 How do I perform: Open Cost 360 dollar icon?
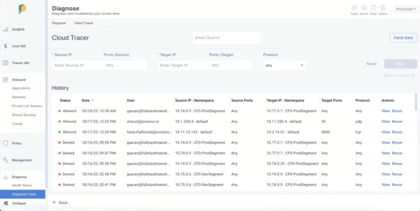tap(6, 46)
